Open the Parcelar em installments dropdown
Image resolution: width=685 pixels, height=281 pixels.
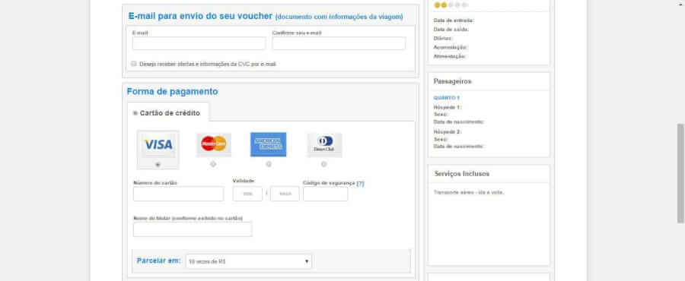(x=249, y=261)
